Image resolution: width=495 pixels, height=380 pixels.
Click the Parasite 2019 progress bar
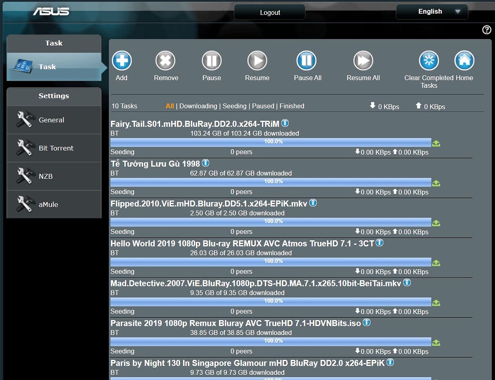click(271, 341)
